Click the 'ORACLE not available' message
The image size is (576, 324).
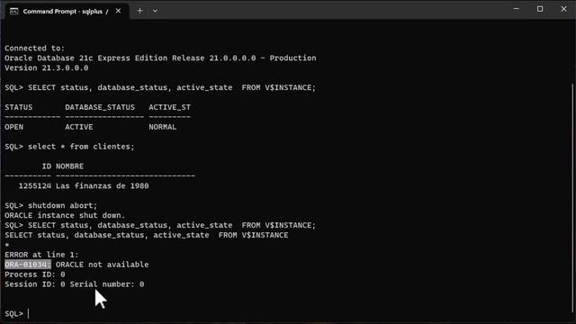click(102, 265)
